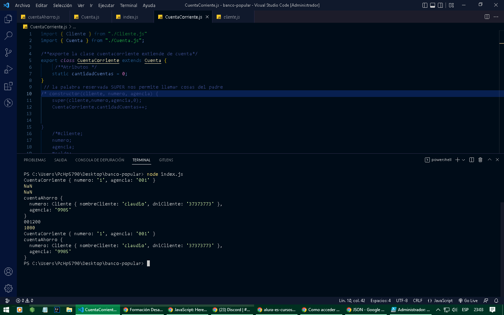Open the Run and Debug view
The width and height of the screenshot is (504, 315).
(8, 69)
